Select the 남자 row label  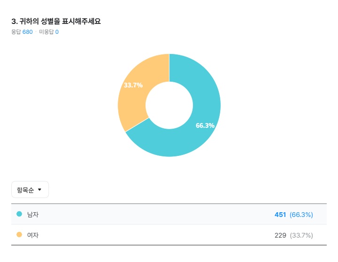(x=33, y=215)
